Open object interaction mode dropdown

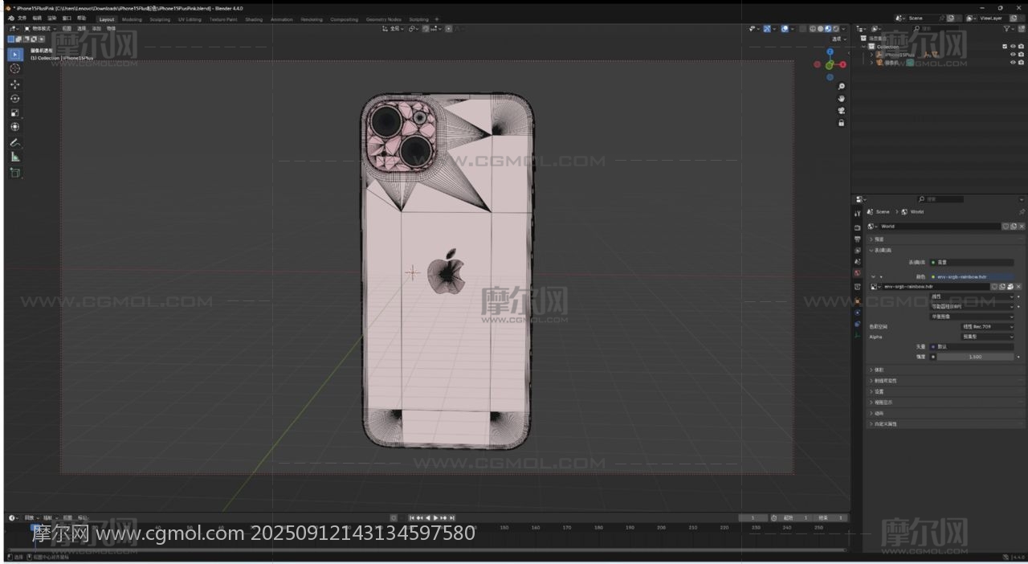coord(39,28)
